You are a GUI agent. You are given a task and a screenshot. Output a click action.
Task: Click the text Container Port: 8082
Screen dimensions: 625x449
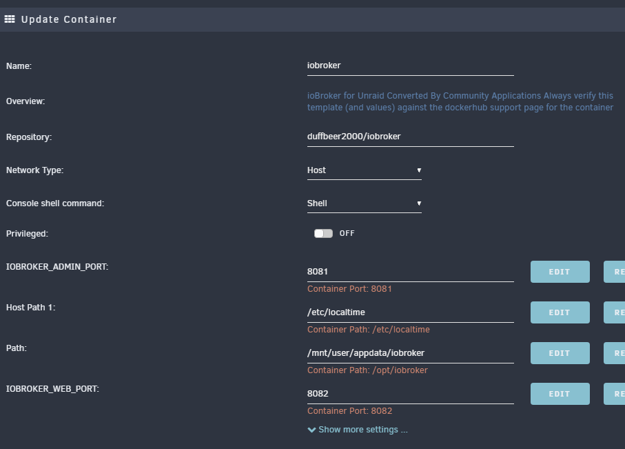tap(349, 411)
